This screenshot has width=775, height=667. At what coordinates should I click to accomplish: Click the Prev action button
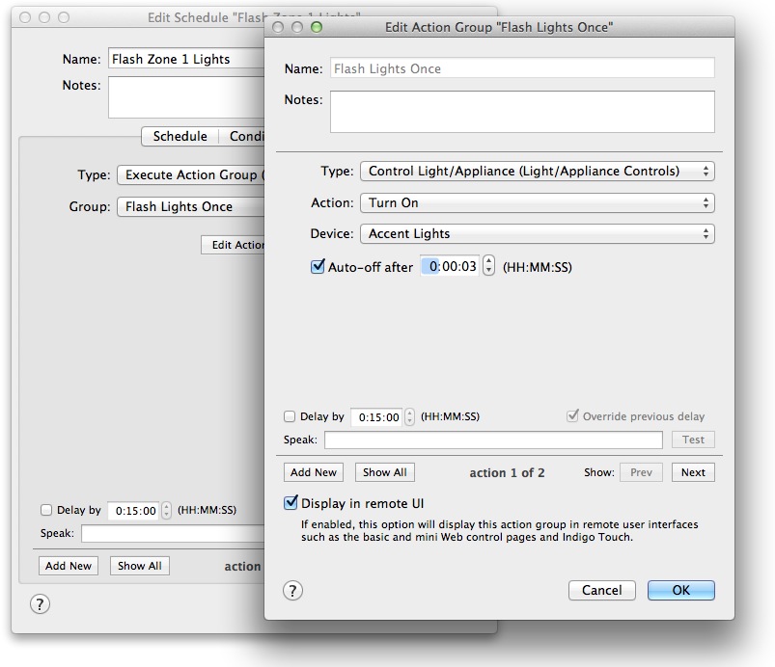pos(641,472)
